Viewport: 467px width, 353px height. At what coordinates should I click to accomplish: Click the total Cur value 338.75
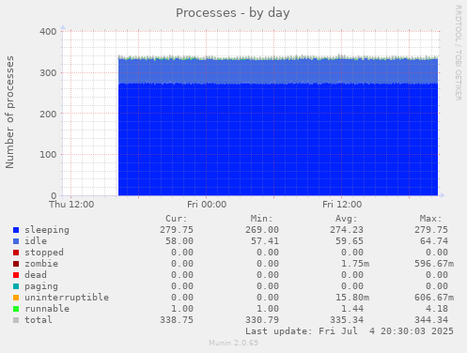pos(177,320)
